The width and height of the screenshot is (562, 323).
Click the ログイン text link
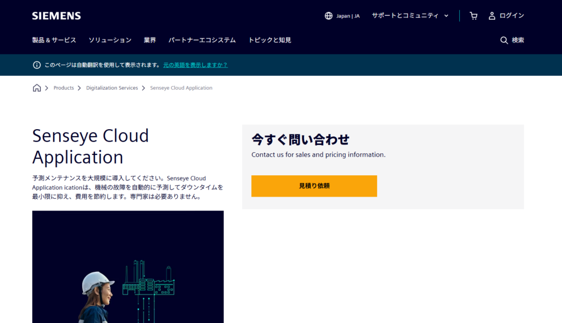pyautogui.click(x=512, y=16)
